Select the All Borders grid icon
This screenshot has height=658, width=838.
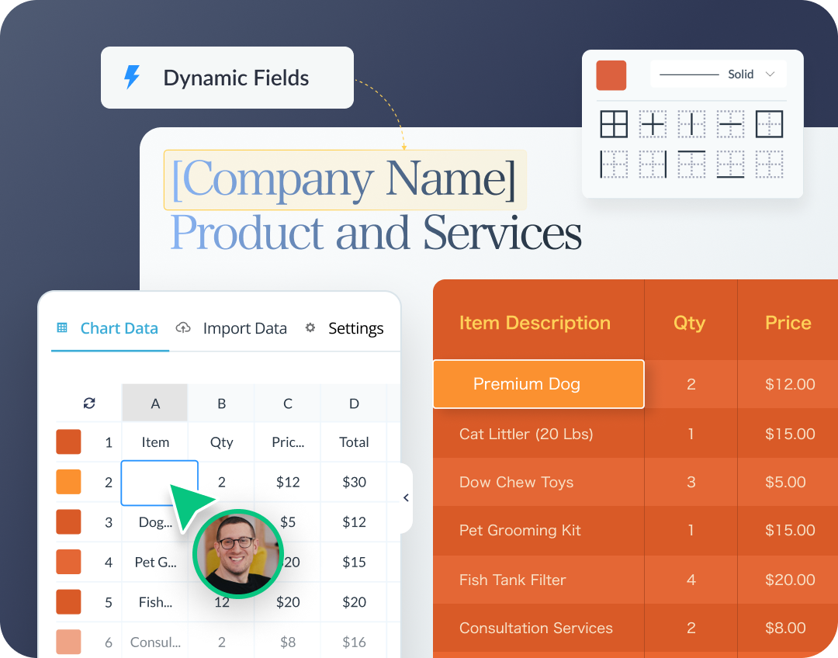coord(614,123)
